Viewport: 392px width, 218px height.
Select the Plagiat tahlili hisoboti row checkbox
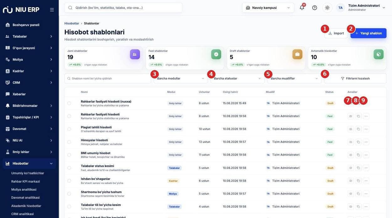(x=69, y=129)
